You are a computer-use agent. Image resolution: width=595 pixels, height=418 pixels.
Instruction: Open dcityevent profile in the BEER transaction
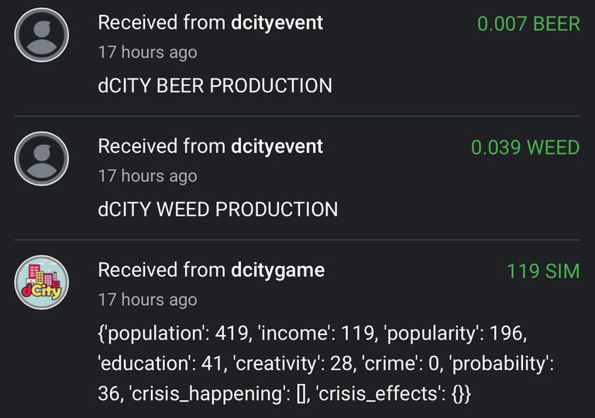[277, 22]
